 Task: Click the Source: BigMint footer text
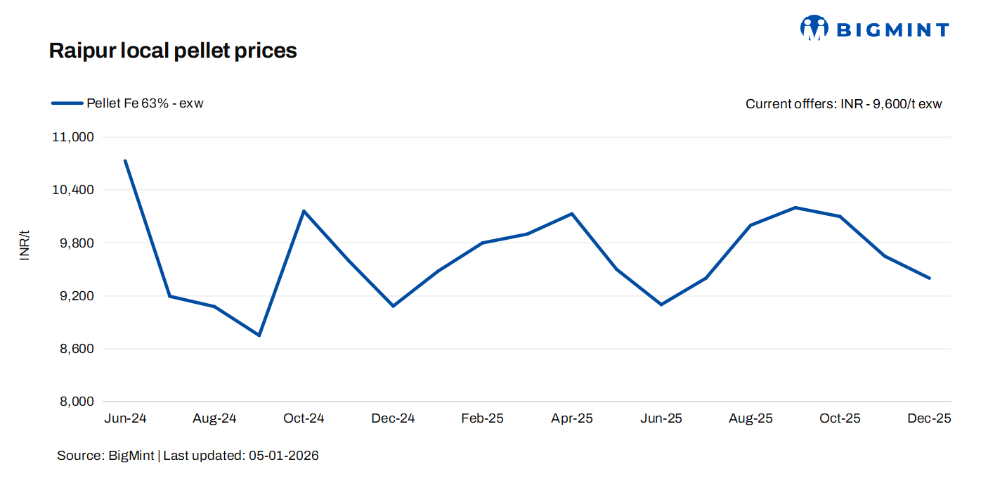pyautogui.click(x=106, y=456)
